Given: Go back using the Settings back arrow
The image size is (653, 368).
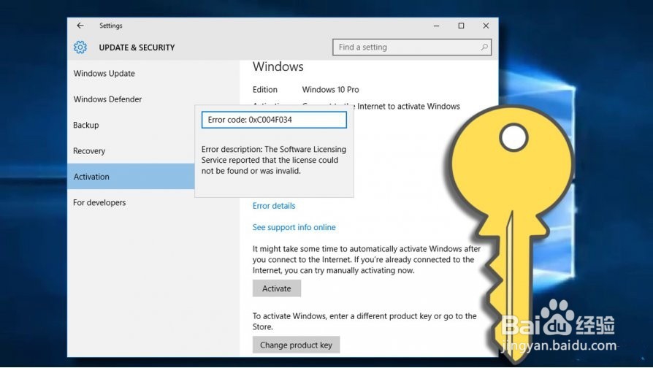Looking at the screenshot, I should tap(80, 26).
